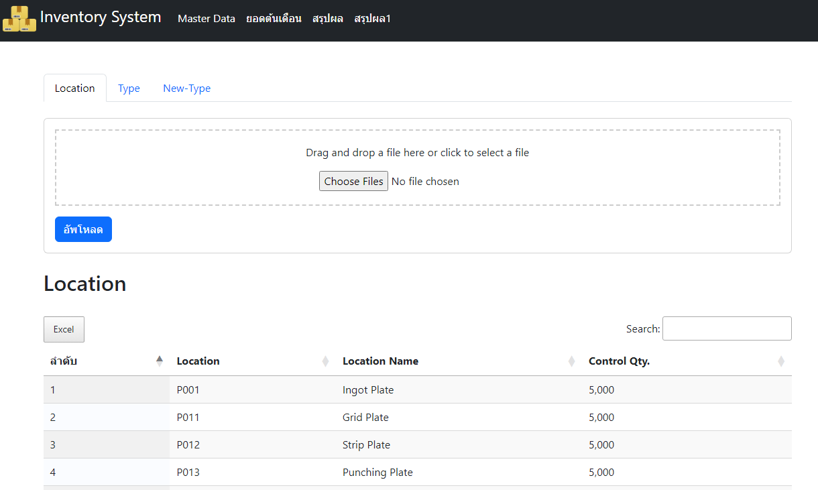The image size is (818, 490).
Task: Switch to the New-Type tab
Action: pyautogui.click(x=186, y=88)
